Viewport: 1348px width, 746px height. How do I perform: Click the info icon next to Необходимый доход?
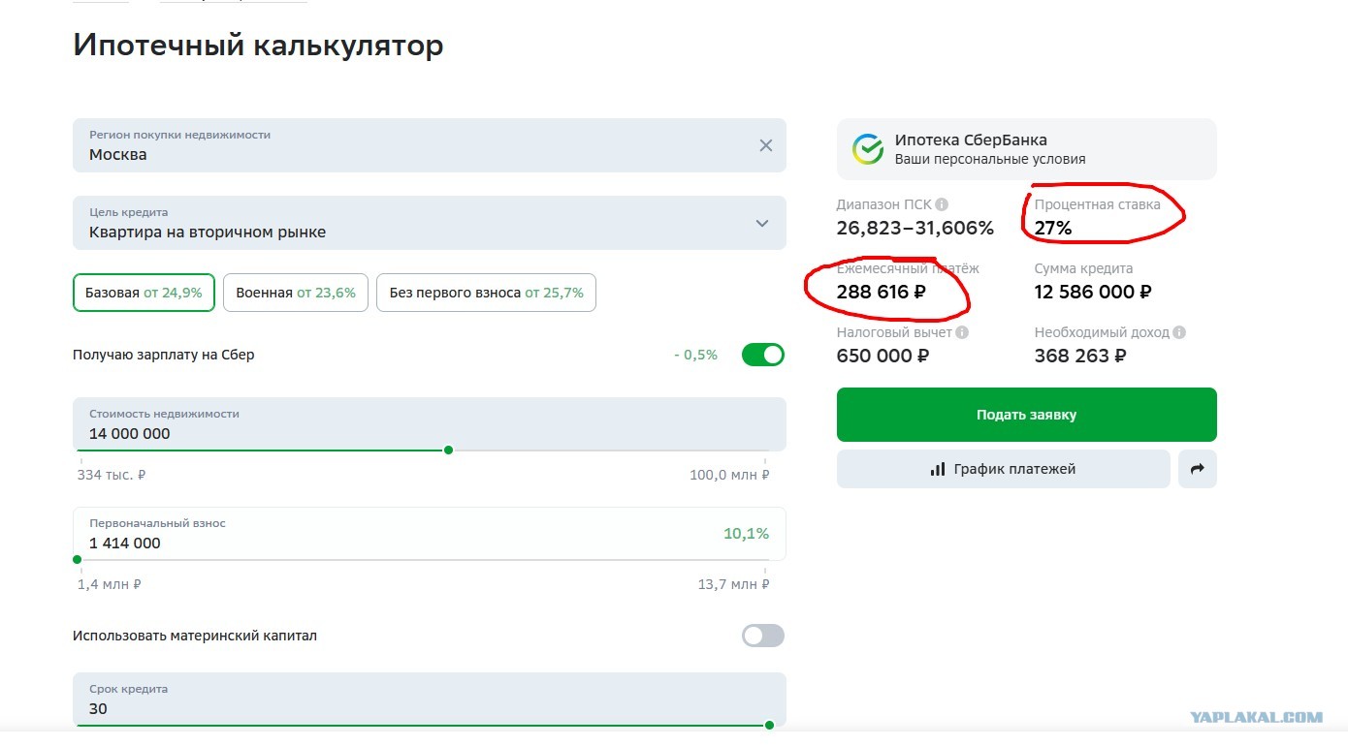point(1179,332)
